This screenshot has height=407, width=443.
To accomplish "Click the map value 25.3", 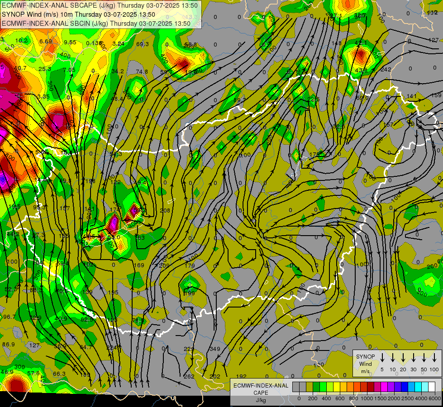I will [45, 69].
